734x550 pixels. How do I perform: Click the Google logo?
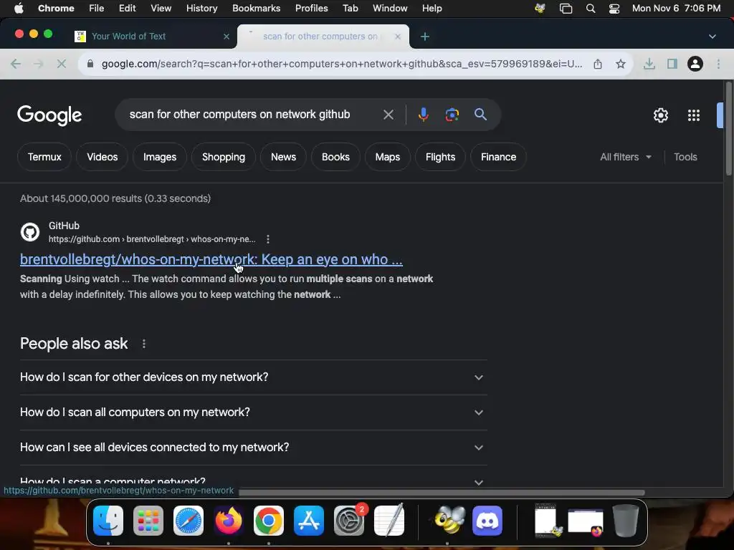(x=49, y=115)
